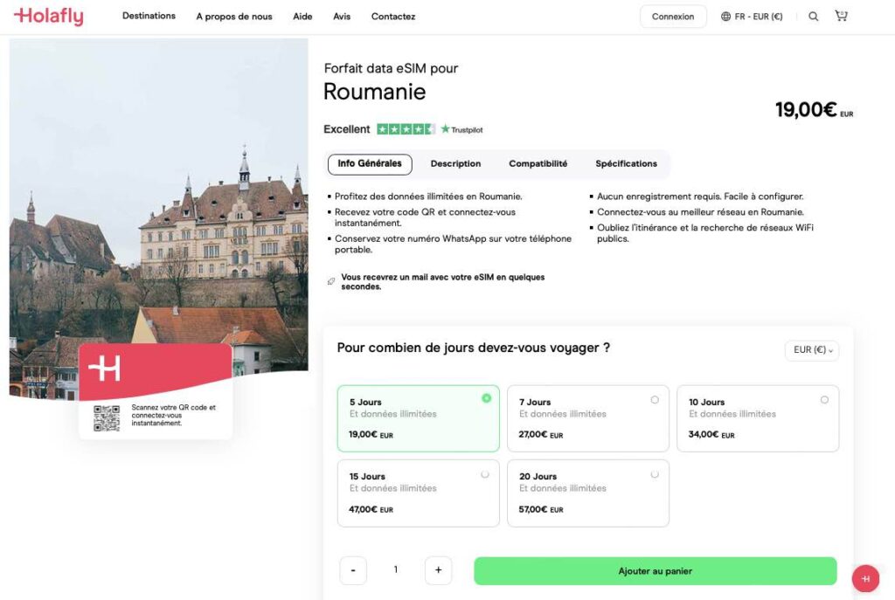This screenshot has height=600, width=895.
Task: Select the 10 Jours plan
Action: coord(757,417)
